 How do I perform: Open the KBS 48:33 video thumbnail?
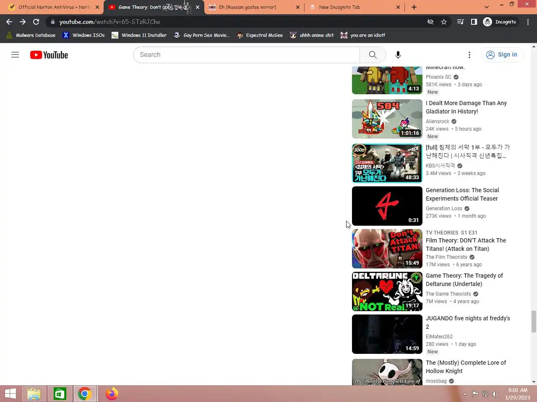coord(387,163)
